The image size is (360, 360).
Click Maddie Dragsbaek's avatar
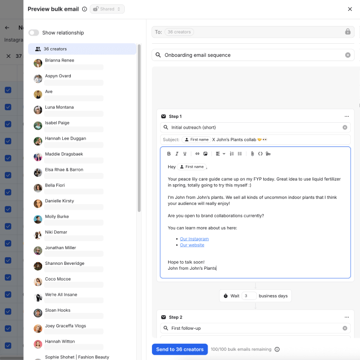38,157
